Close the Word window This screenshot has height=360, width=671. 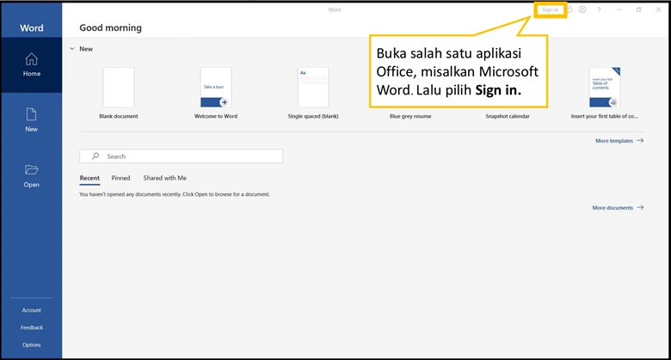click(x=658, y=9)
